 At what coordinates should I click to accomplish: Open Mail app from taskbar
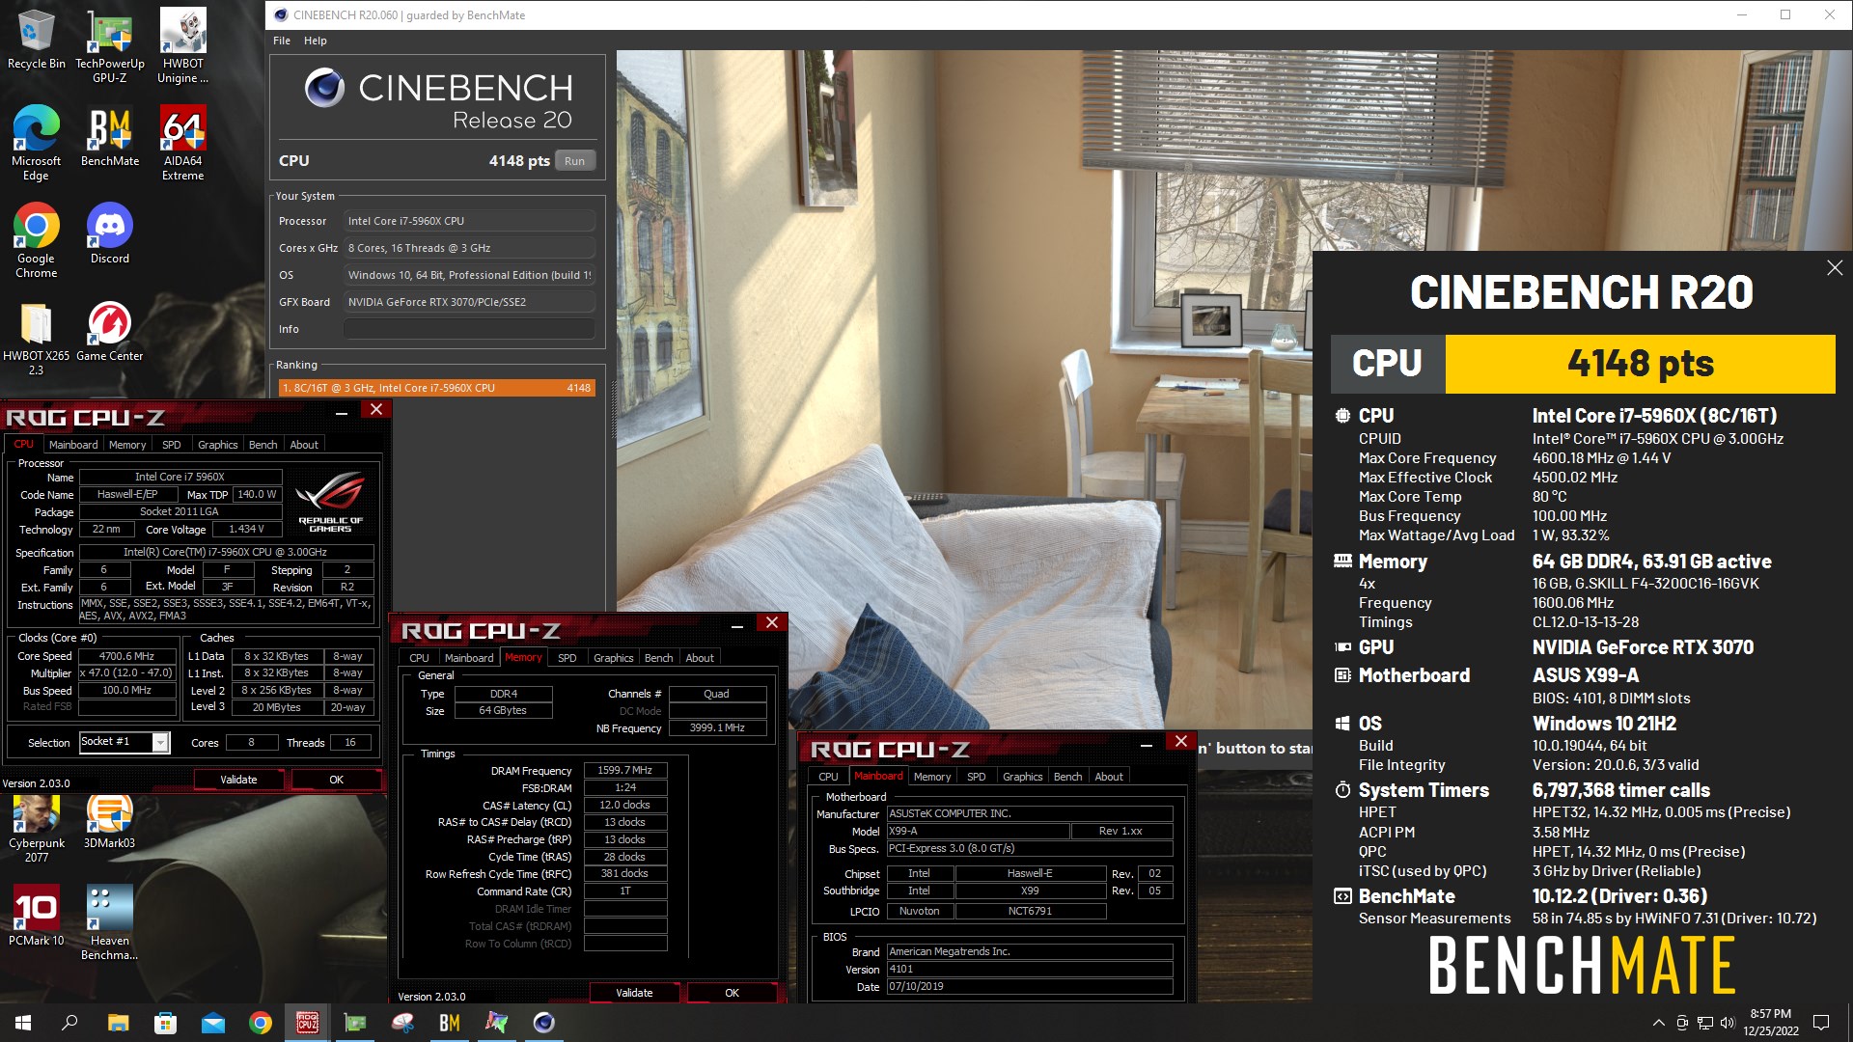(212, 1023)
